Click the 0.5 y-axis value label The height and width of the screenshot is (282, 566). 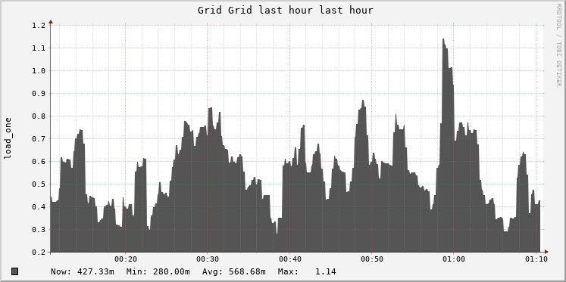tap(39, 184)
